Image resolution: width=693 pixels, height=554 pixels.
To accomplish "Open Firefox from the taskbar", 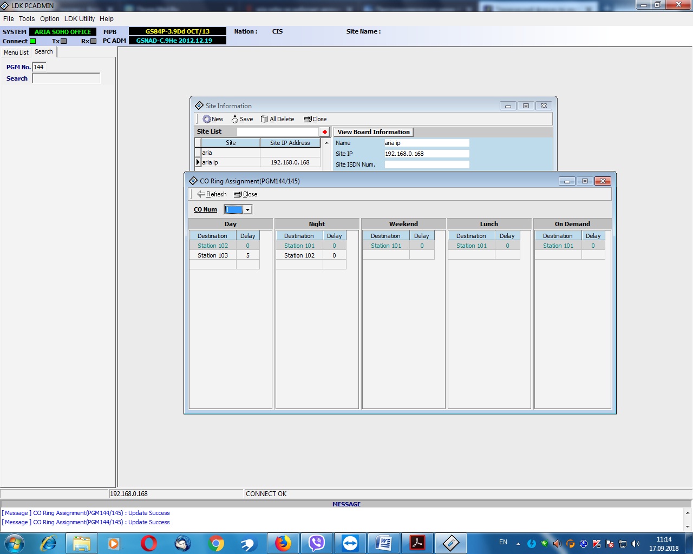I will click(283, 543).
